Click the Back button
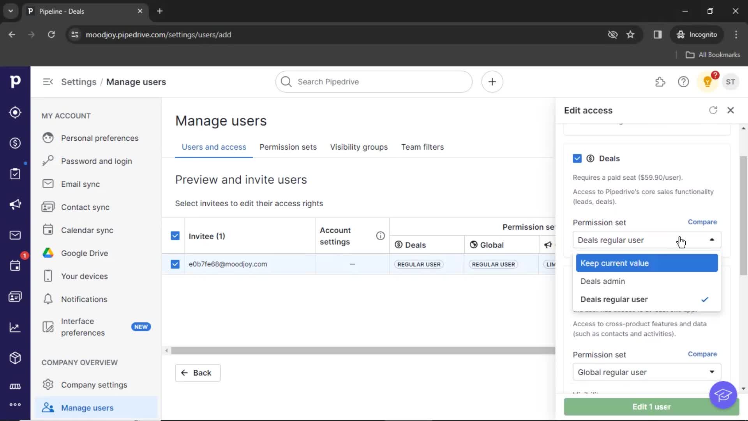Viewport: 748px width, 421px height. pyautogui.click(x=198, y=373)
